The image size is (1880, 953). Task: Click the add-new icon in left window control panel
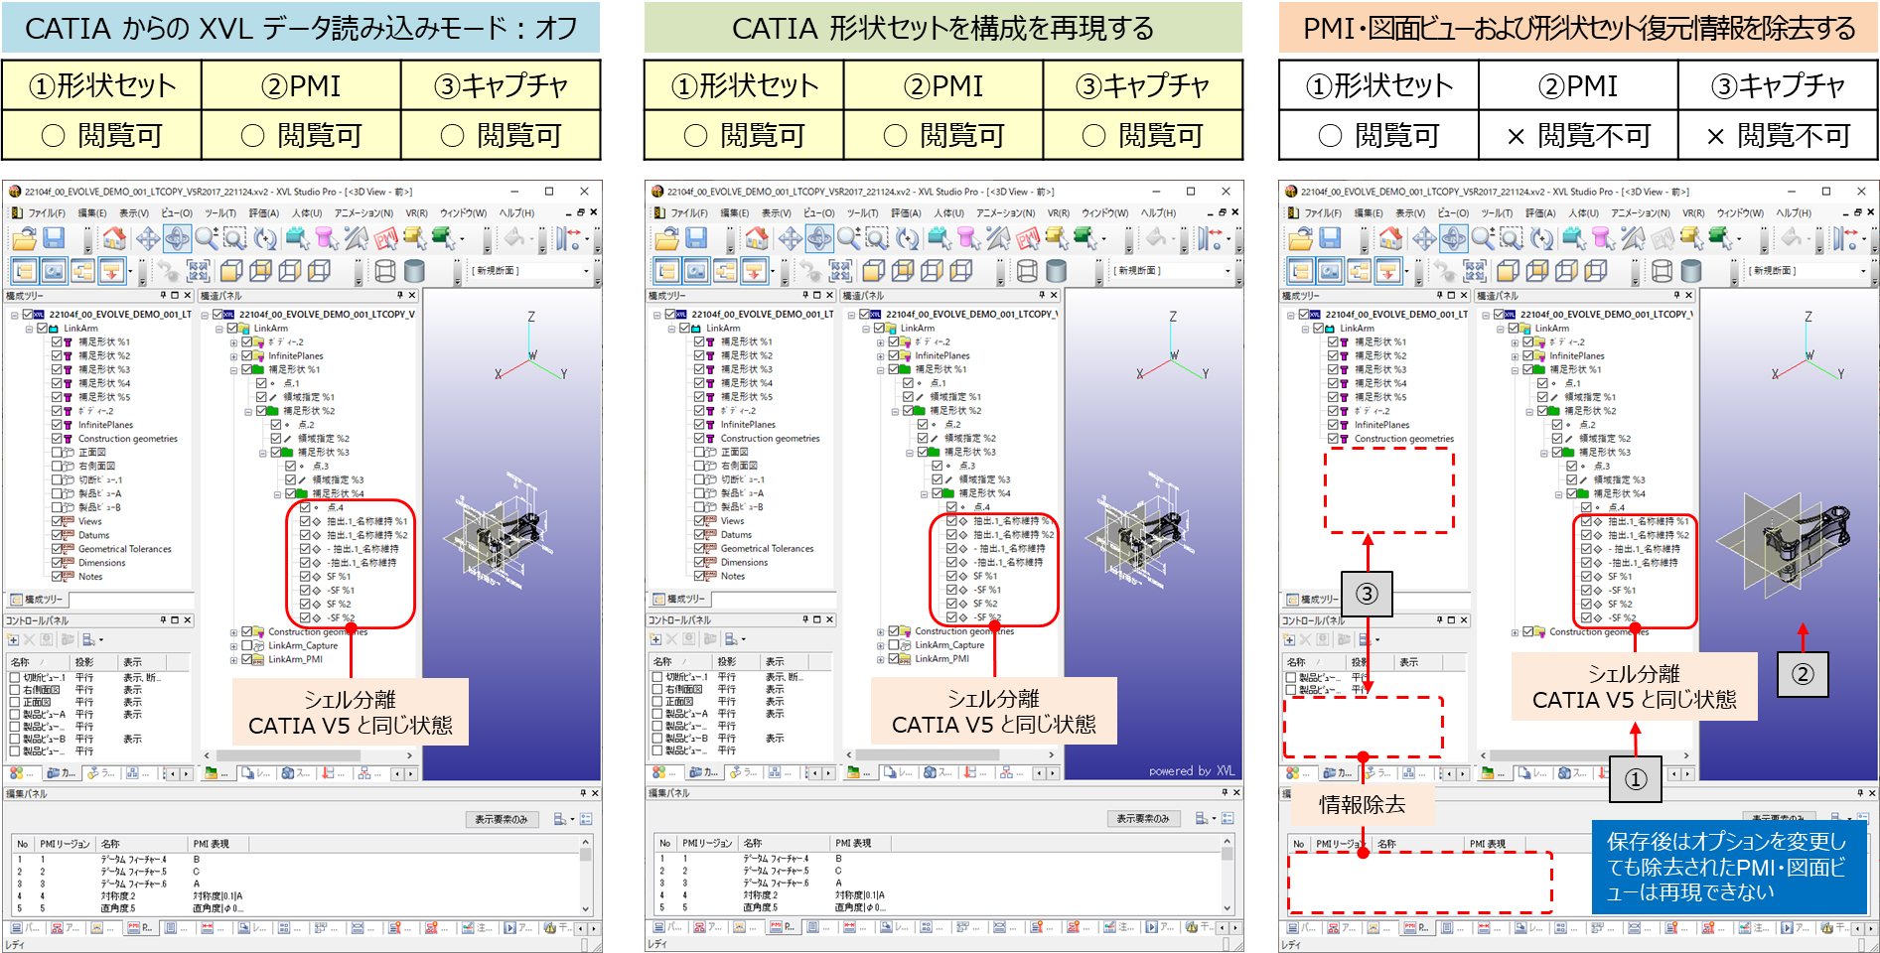[x=13, y=639]
